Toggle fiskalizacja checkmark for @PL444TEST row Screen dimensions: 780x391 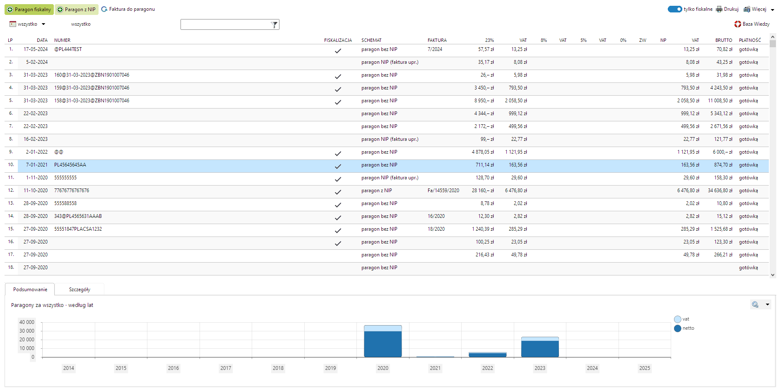coord(338,51)
